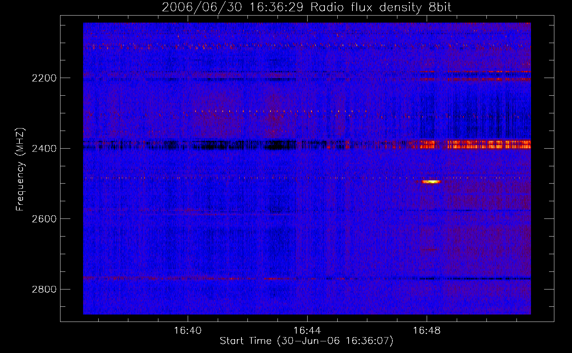Click the 16:40 time tick label
This screenshot has height=353, width=572.
click(x=188, y=331)
